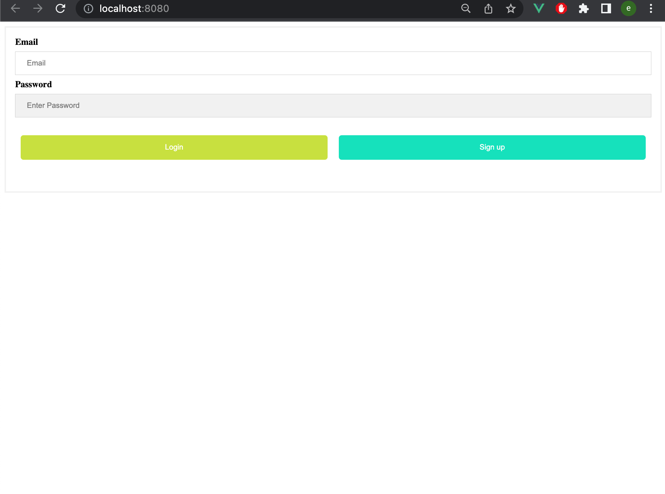The image size is (665, 494).
Task: Click the zoom magnifier icon in address bar
Action: (466, 8)
